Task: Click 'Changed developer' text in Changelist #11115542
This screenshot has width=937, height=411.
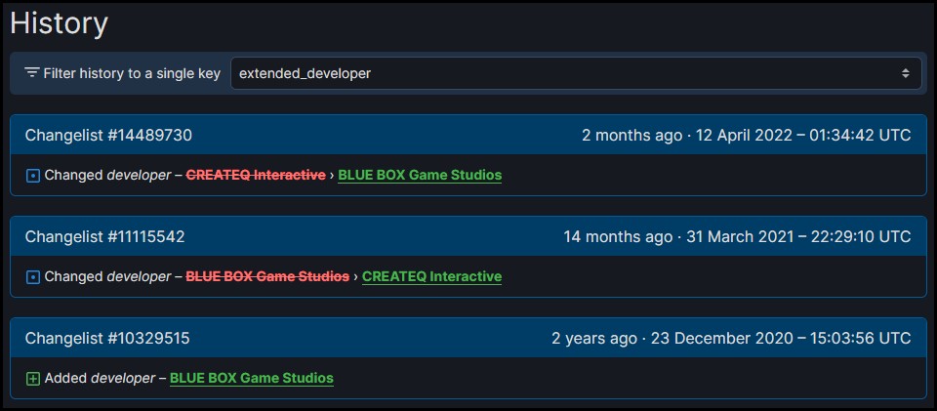Action: [x=107, y=276]
